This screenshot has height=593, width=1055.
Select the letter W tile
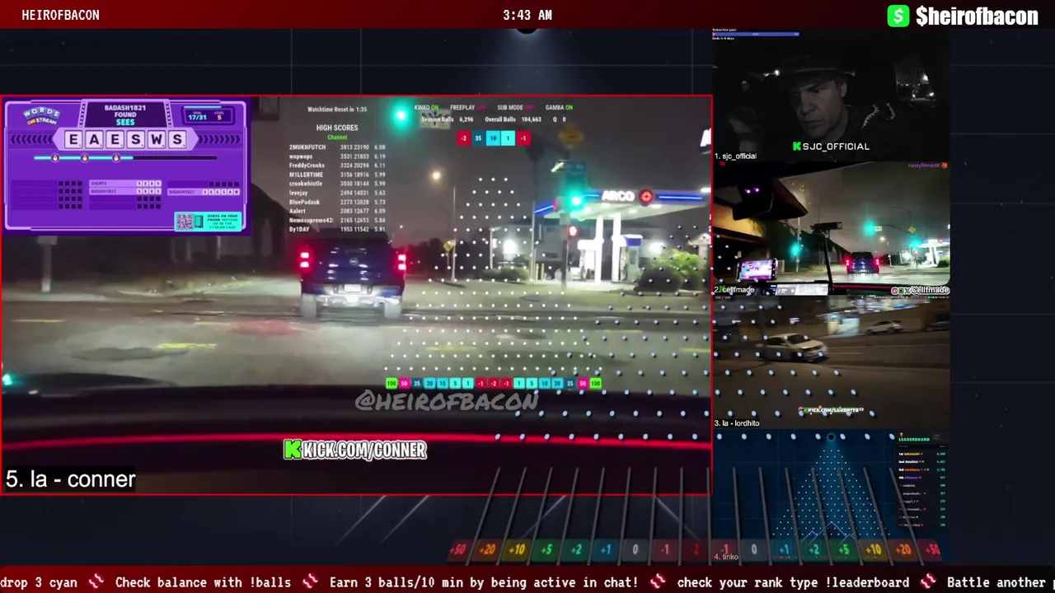pos(157,140)
